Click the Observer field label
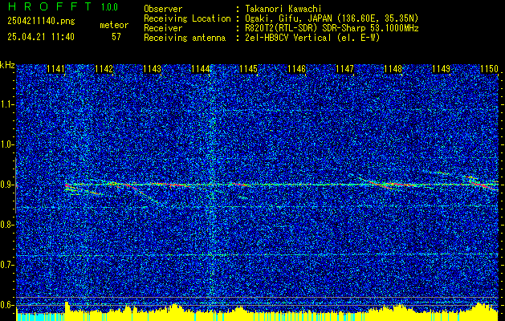The height and width of the screenshot is (321, 505). pos(163,9)
